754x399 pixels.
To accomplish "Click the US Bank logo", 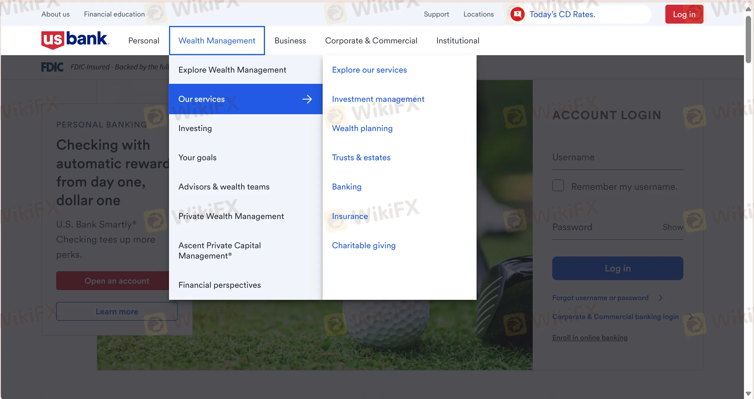I will [75, 40].
